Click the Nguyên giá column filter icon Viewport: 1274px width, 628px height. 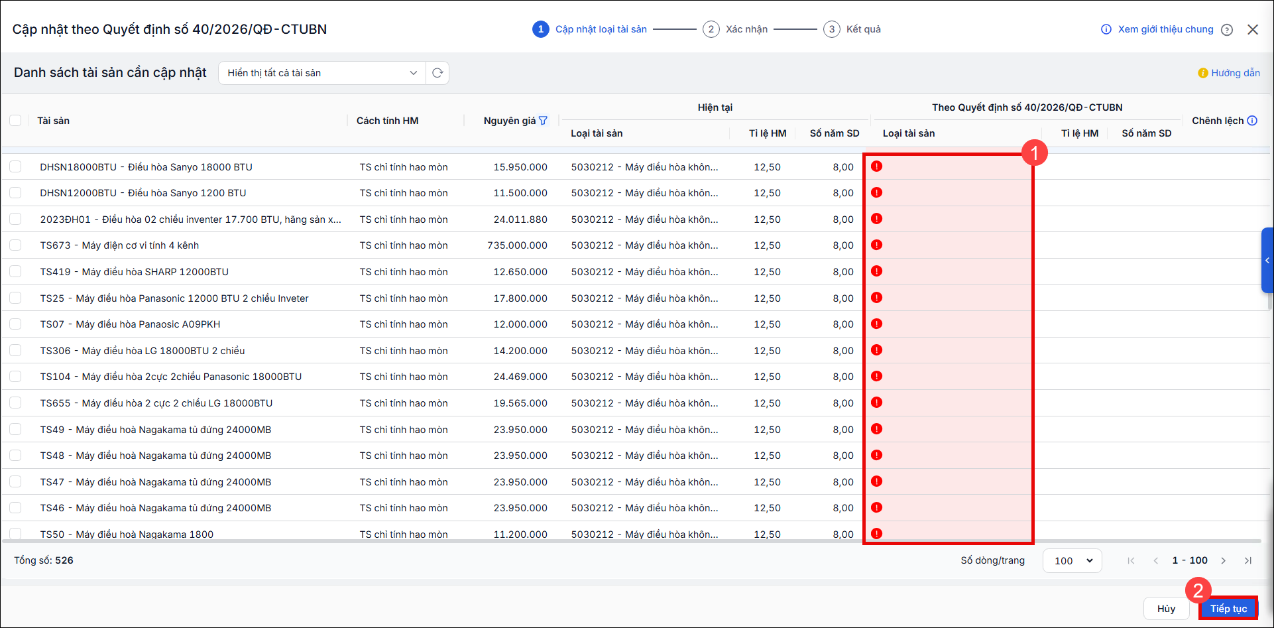tap(544, 121)
